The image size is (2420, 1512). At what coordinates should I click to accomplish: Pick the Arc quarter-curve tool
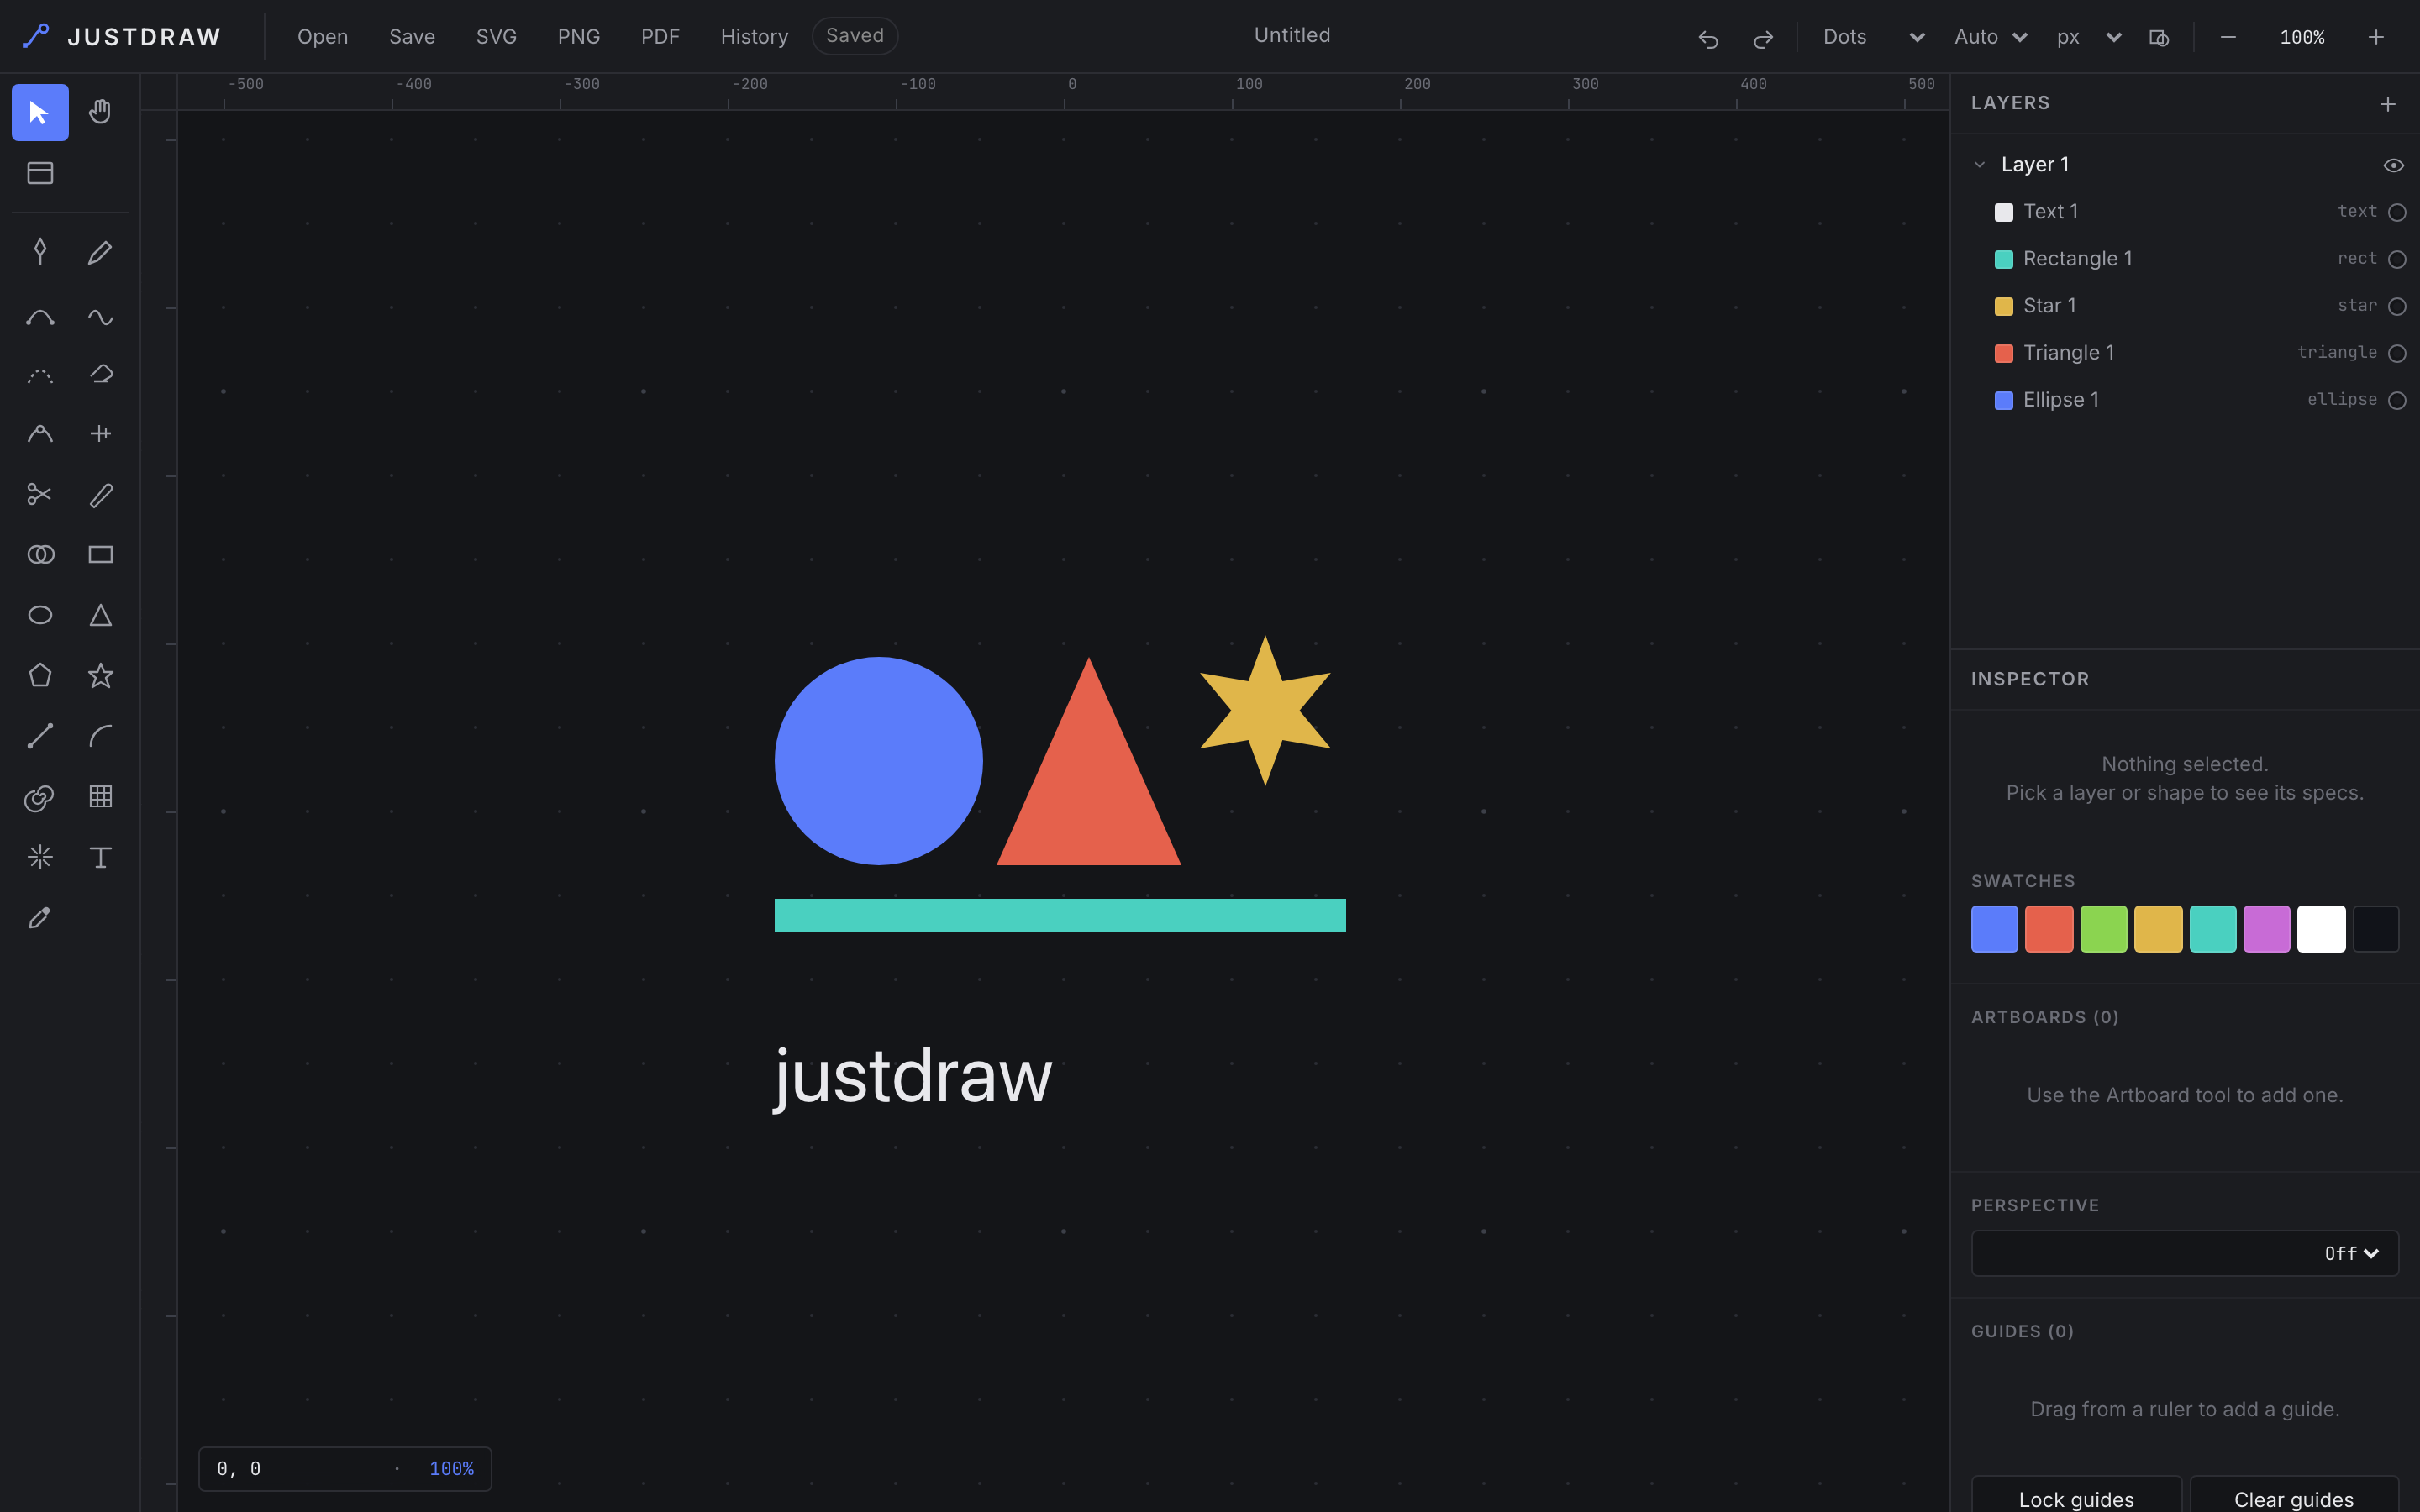[100, 737]
